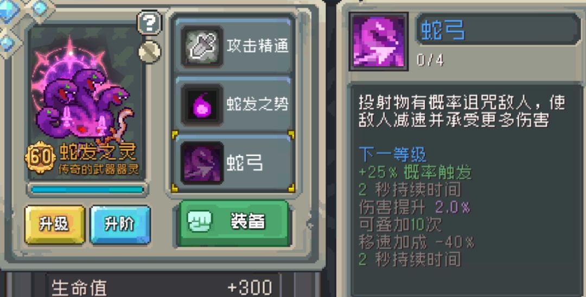Tap the level 60 gear badge
The height and width of the screenshot is (297, 586).
click(x=40, y=157)
